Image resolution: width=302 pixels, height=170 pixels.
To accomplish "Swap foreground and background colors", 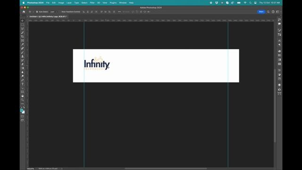I will (x=24, y=108).
